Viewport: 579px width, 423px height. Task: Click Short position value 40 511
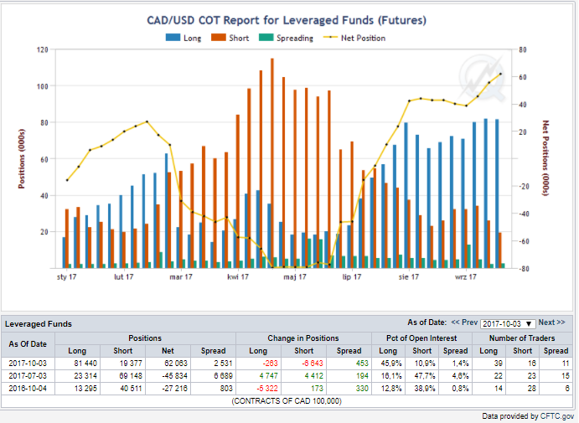(131, 389)
